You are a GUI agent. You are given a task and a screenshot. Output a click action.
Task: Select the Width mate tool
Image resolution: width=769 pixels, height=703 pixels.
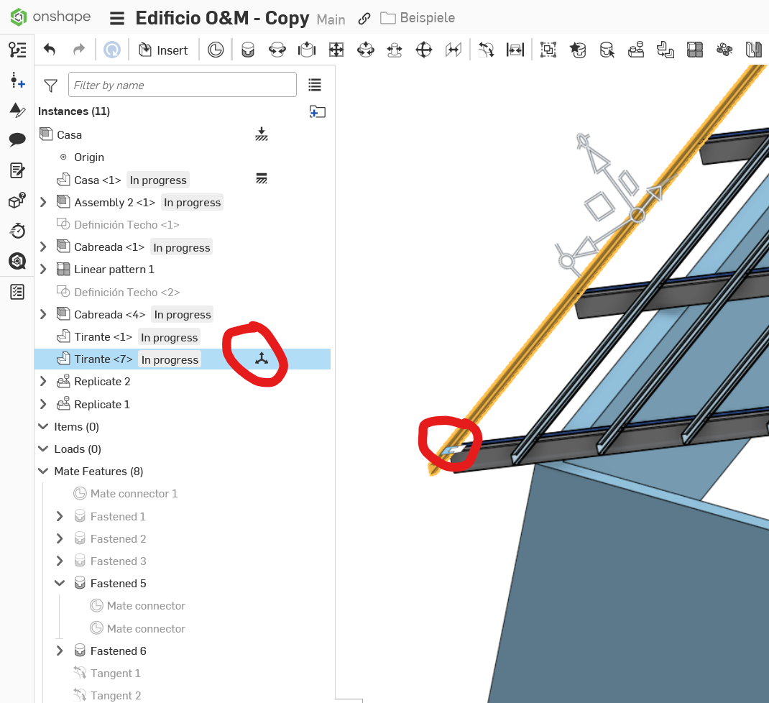pyautogui.click(x=515, y=50)
